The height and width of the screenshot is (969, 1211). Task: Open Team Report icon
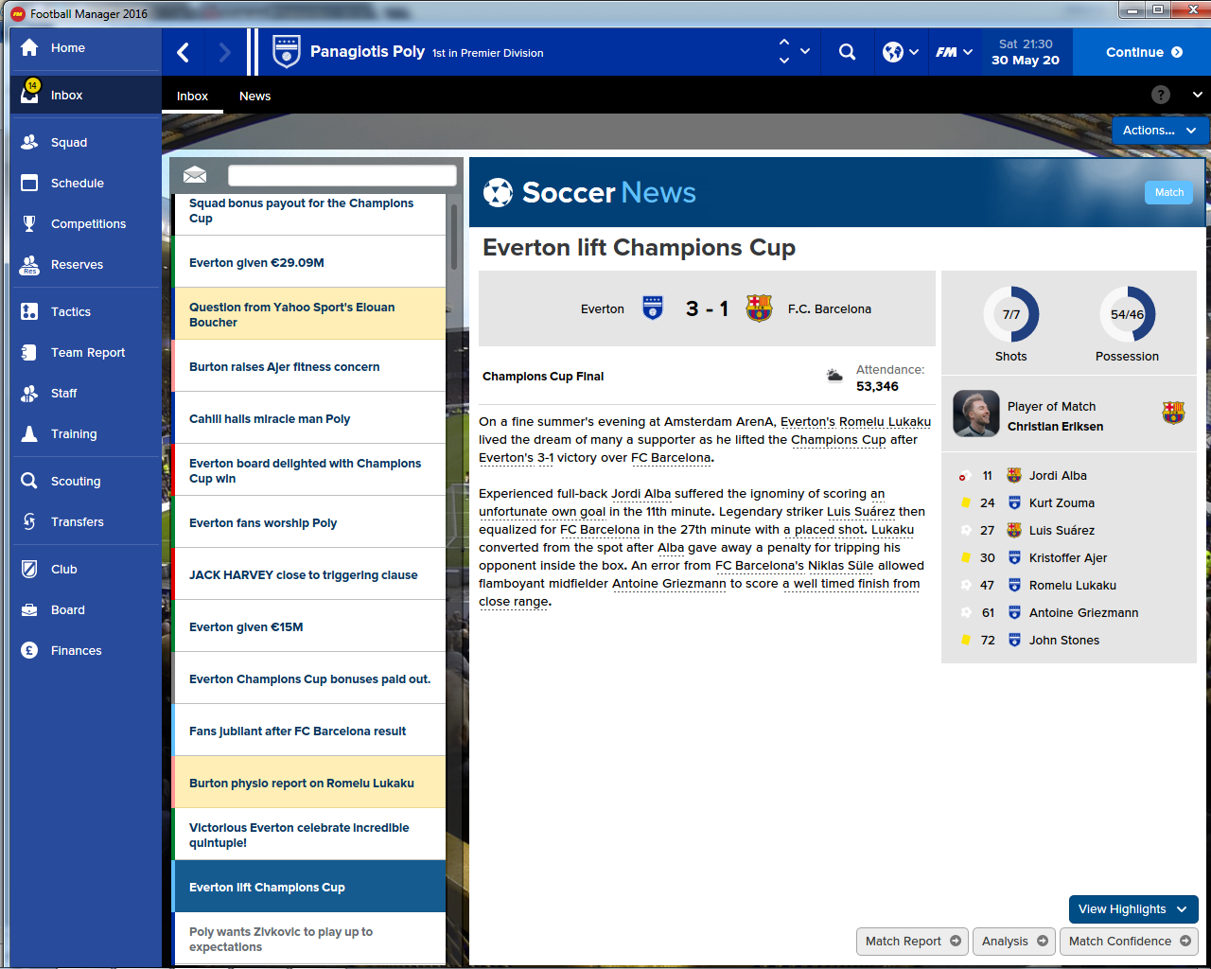point(29,352)
